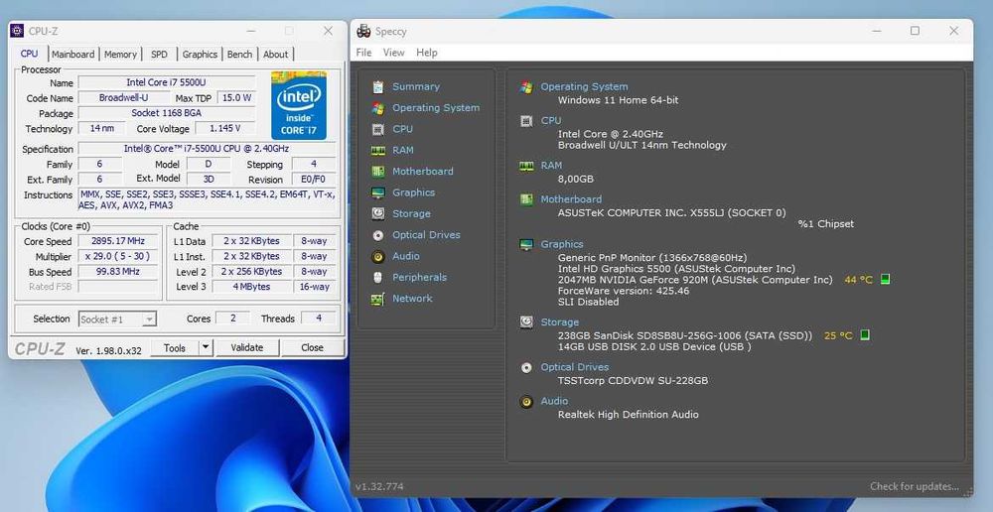Click the Graphics heading link in summary

pyautogui.click(x=562, y=244)
